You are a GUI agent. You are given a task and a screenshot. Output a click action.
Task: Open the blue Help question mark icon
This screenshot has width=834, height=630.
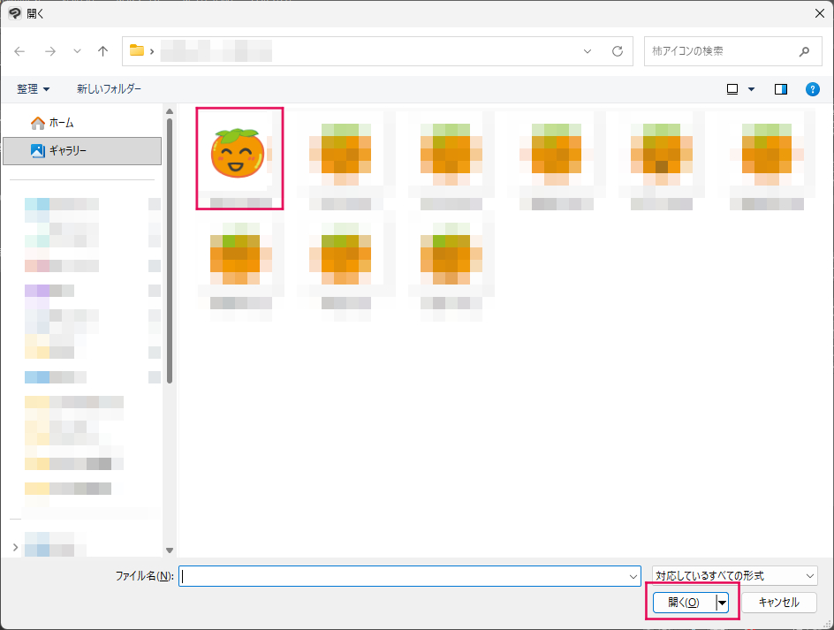tap(812, 89)
